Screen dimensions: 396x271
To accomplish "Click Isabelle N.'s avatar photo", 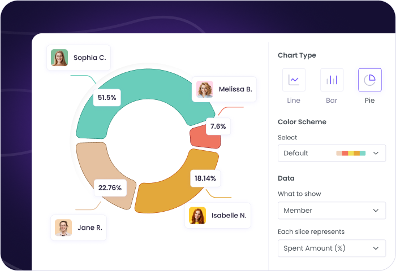I will point(197,216).
